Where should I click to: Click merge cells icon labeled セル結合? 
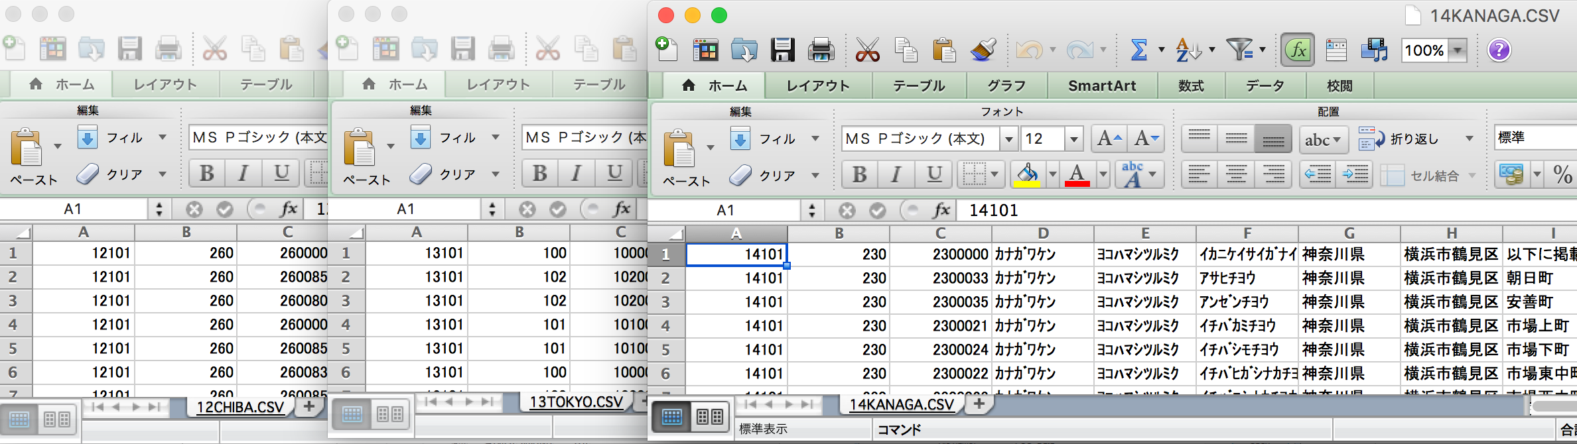1420,176
